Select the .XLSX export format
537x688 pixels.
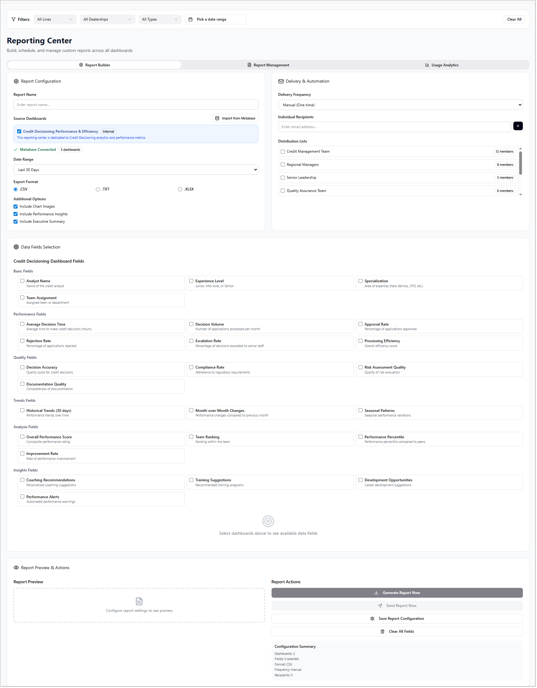(180, 190)
